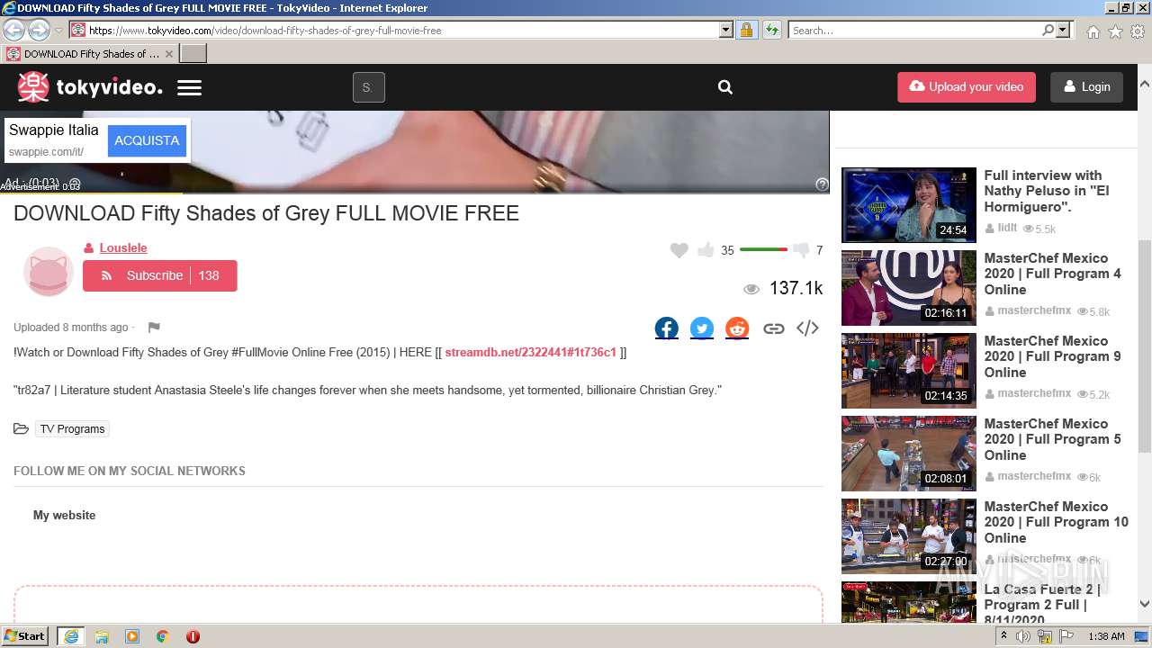Image resolution: width=1152 pixels, height=648 pixels.
Task: Like the video thumbs up
Action: tap(706, 249)
